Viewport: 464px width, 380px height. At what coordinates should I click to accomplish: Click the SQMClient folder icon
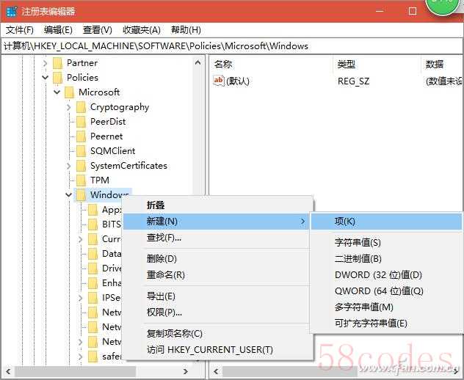[x=81, y=151]
